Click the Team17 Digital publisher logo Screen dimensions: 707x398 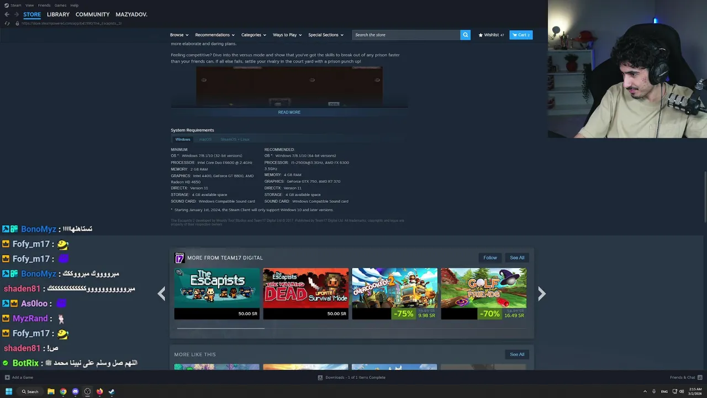click(x=179, y=258)
